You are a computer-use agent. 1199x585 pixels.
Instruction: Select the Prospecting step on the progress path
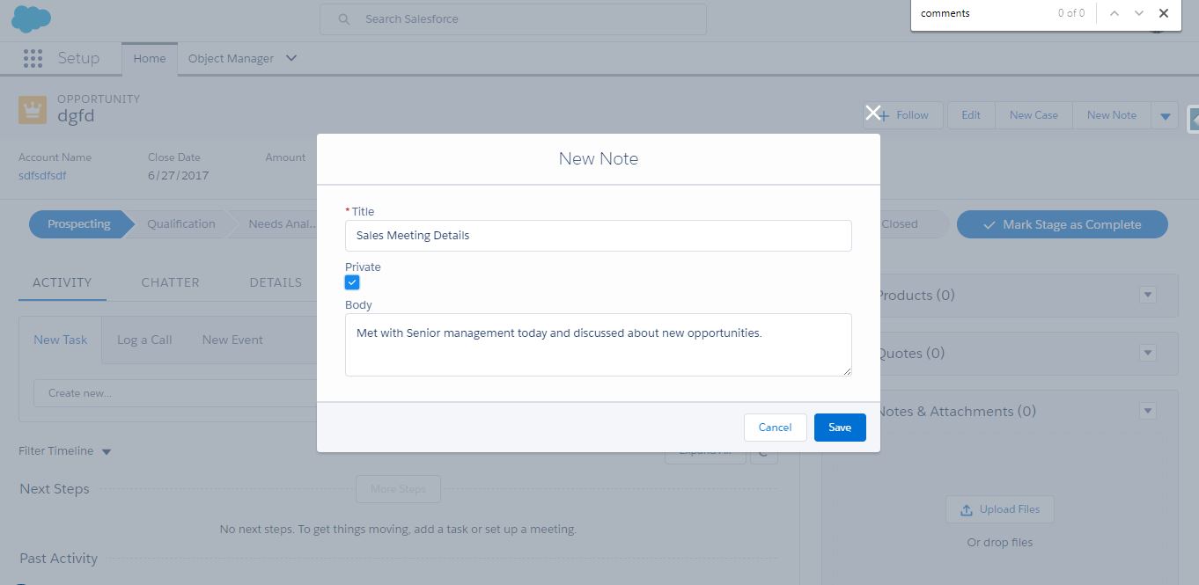point(78,223)
